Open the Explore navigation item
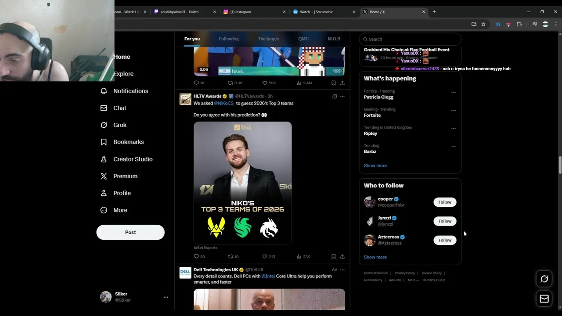This screenshot has width=562, height=316. tap(123, 74)
